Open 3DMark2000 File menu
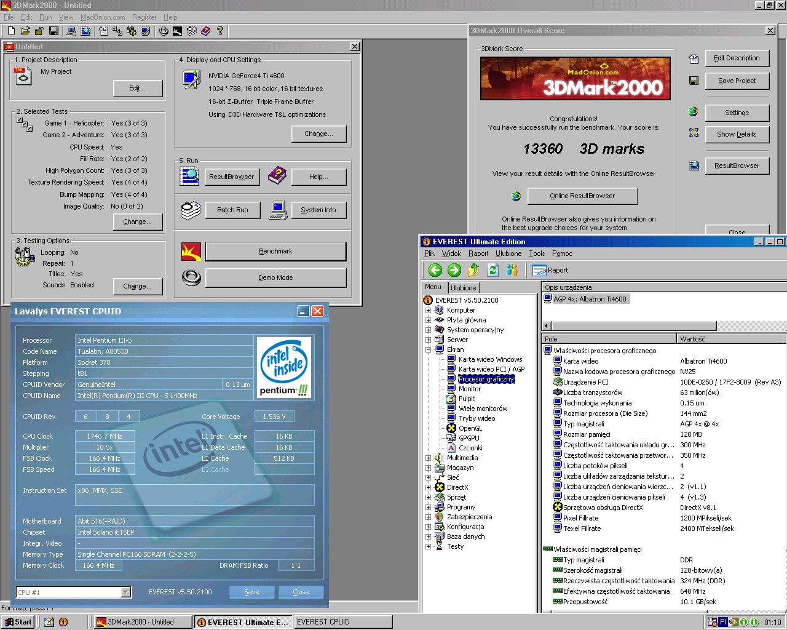The image size is (787, 630). click(x=9, y=17)
